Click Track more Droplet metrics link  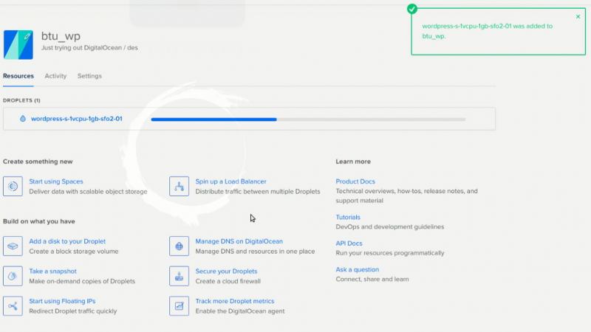pos(235,301)
